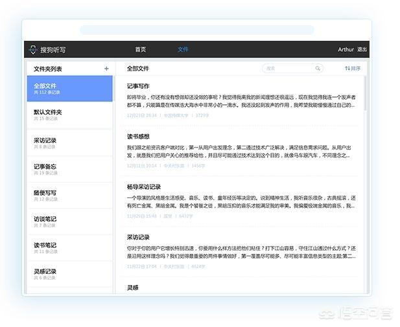
Task: Open the 记事备忘 folder
Action: [x=69, y=169]
